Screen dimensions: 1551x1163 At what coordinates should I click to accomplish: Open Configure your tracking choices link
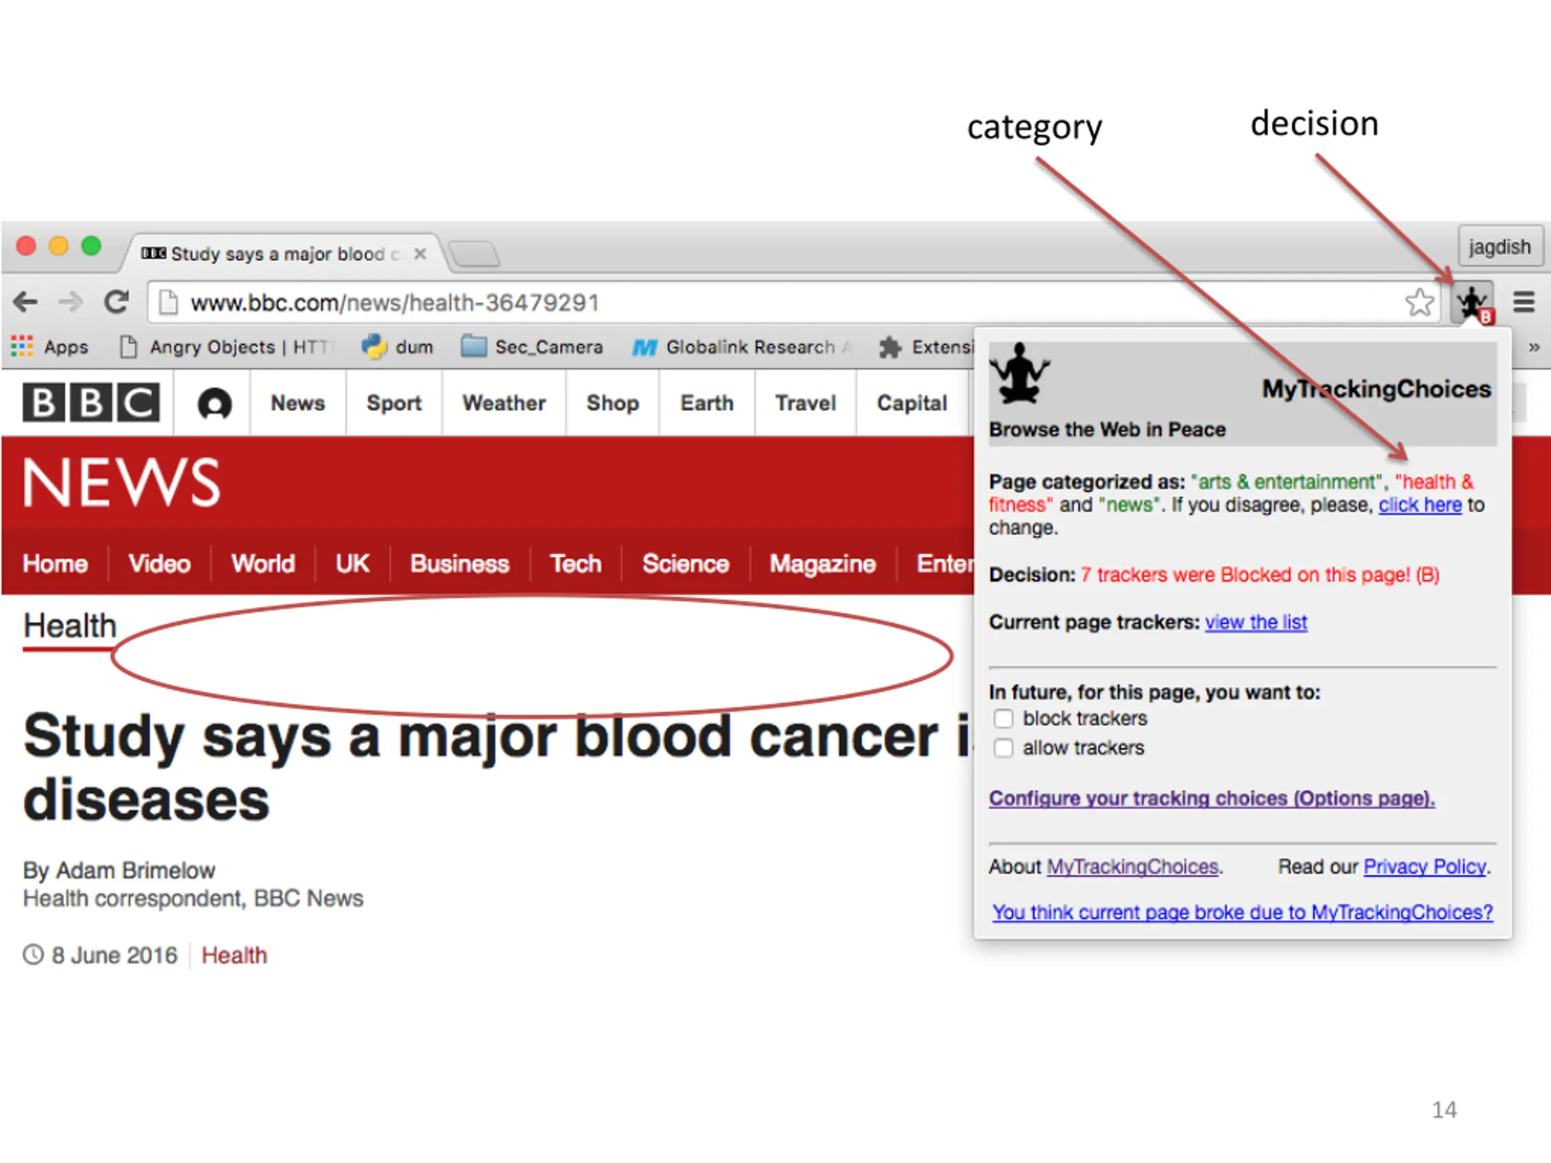click(1212, 798)
